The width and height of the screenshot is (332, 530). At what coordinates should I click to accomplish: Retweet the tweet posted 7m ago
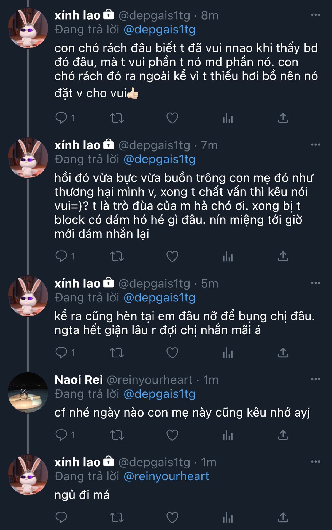tap(117, 256)
